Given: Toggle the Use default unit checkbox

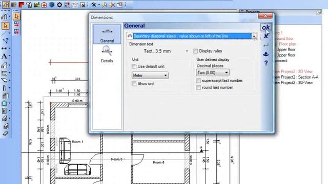Looking at the screenshot, I should pyautogui.click(x=134, y=66).
